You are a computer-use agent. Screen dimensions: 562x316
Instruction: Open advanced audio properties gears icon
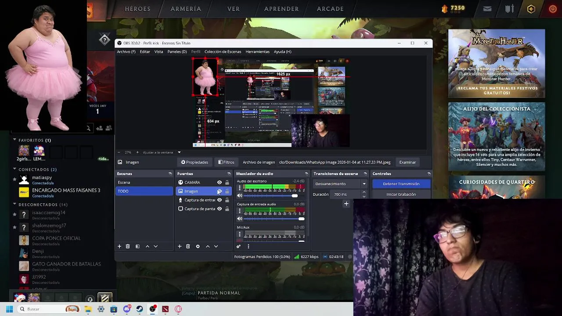click(x=238, y=247)
